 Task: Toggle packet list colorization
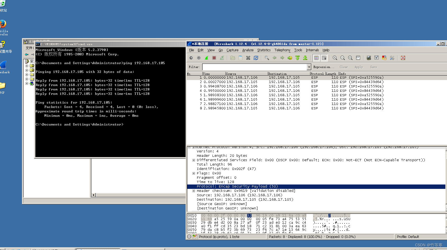[316, 58]
